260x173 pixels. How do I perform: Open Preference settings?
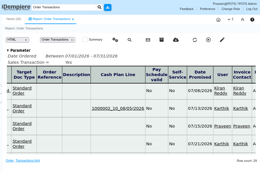coord(207,9)
